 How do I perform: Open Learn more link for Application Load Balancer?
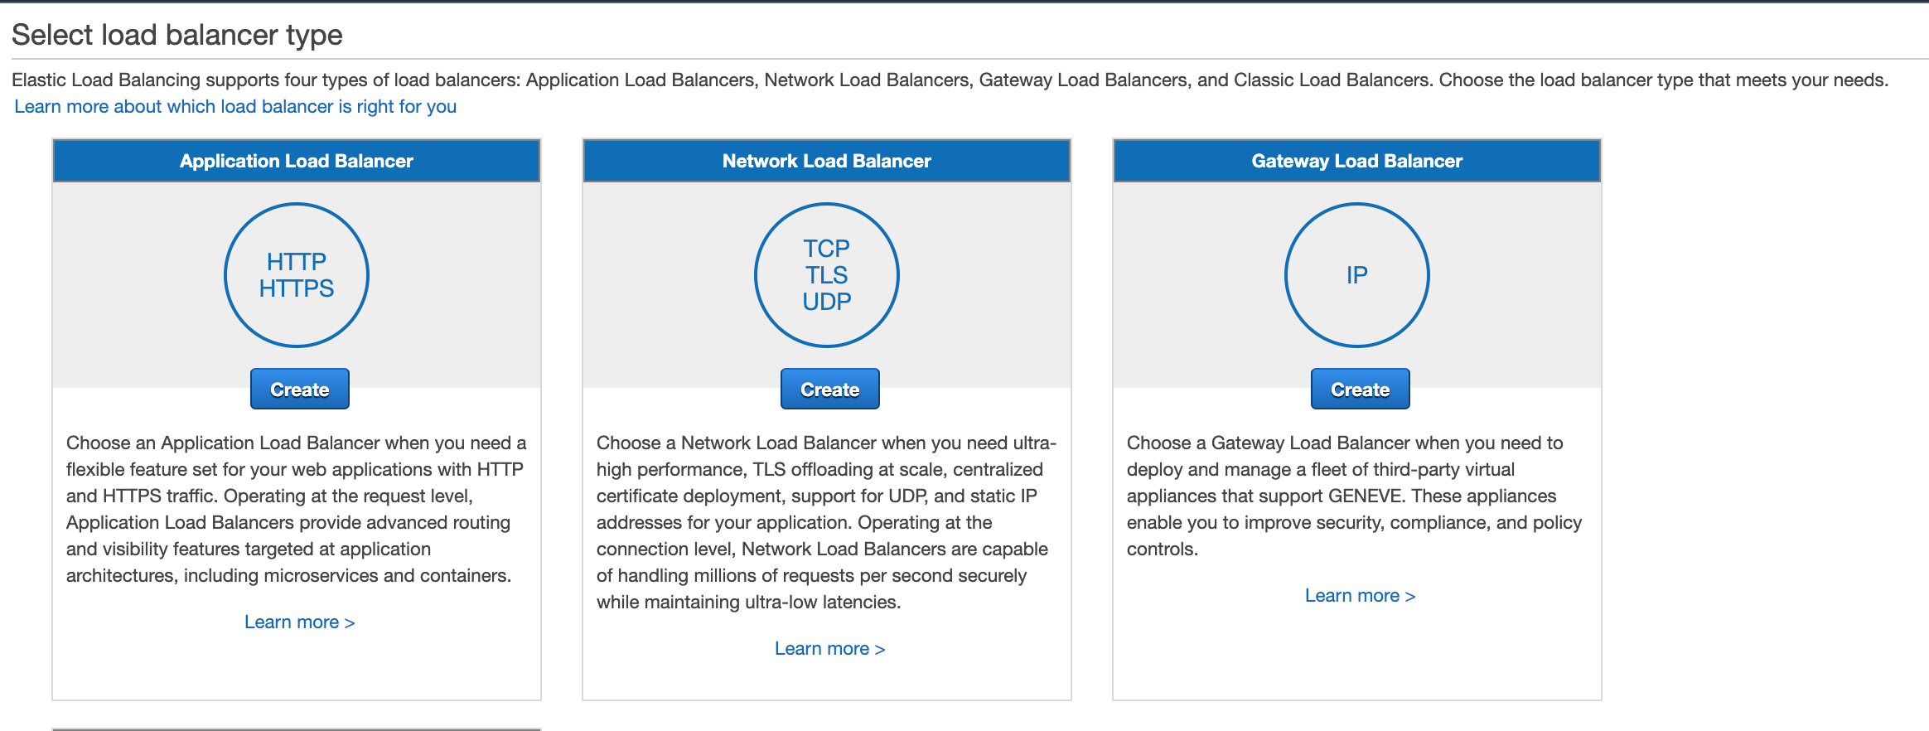point(299,622)
